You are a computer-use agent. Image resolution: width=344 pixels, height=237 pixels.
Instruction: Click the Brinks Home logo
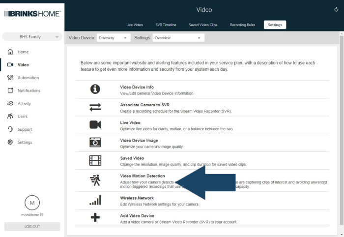click(32, 14)
